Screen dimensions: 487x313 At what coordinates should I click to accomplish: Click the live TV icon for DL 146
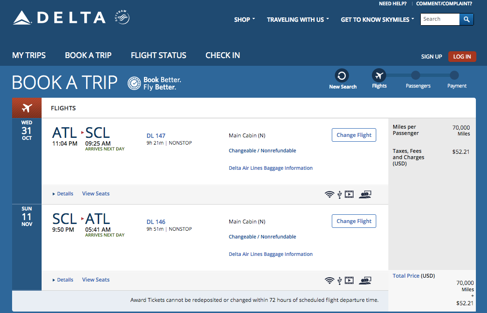pos(365,281)
